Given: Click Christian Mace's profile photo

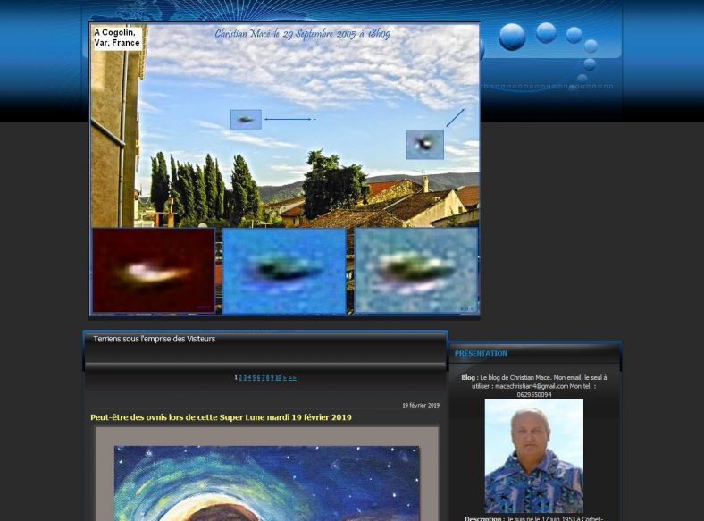Looking at the screenshot, I should (534, 456).
